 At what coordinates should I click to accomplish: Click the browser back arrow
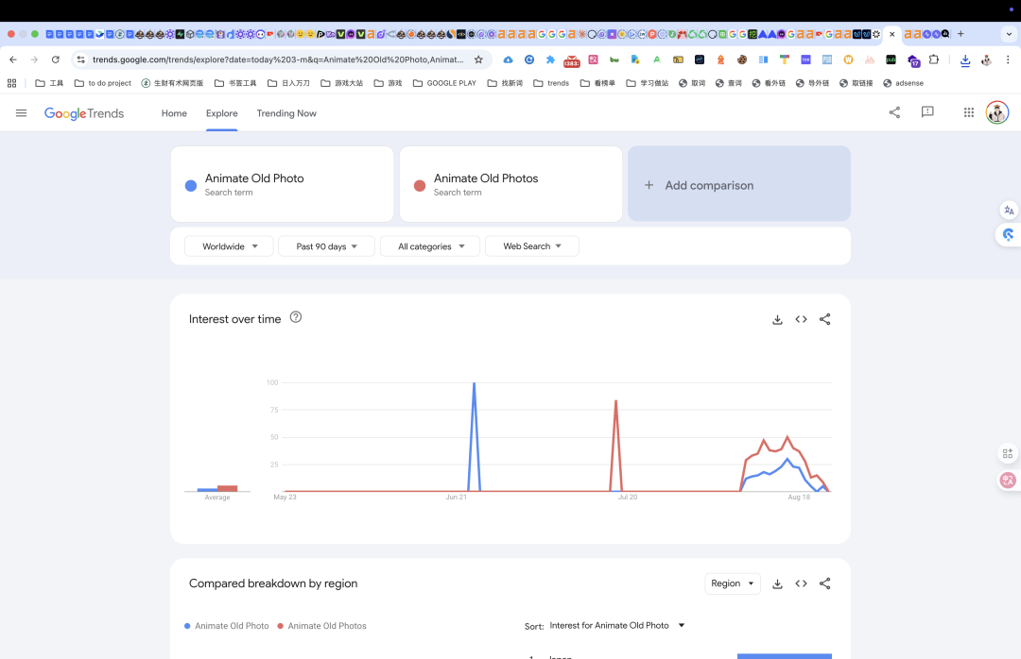(x=13, y=59)
